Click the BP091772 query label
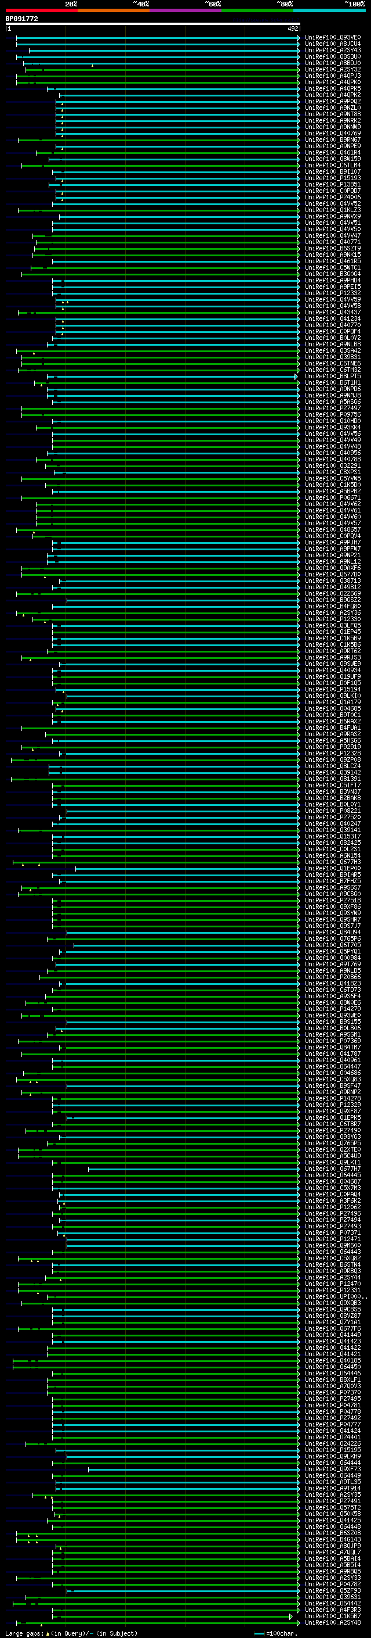 pos(21,19)
